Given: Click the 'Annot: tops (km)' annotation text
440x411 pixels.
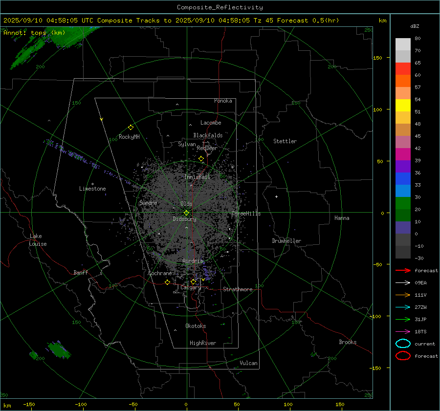Looking at the screenshot, I should [34, 33].
